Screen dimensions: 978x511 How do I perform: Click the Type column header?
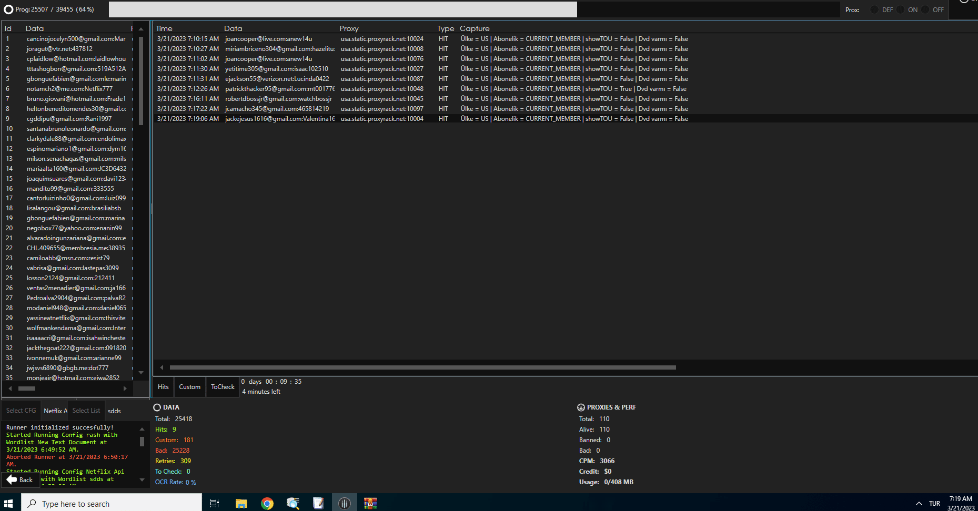(x=446, y=28)
